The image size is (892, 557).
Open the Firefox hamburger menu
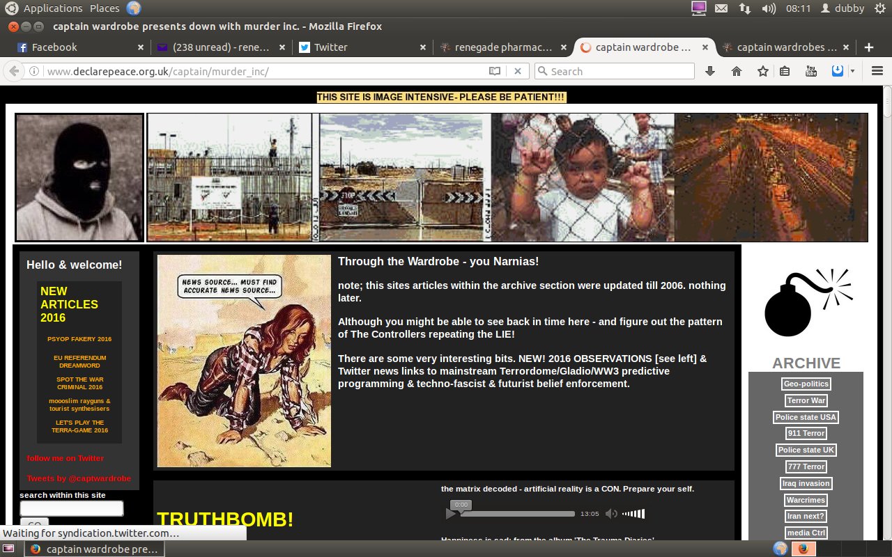877,71
